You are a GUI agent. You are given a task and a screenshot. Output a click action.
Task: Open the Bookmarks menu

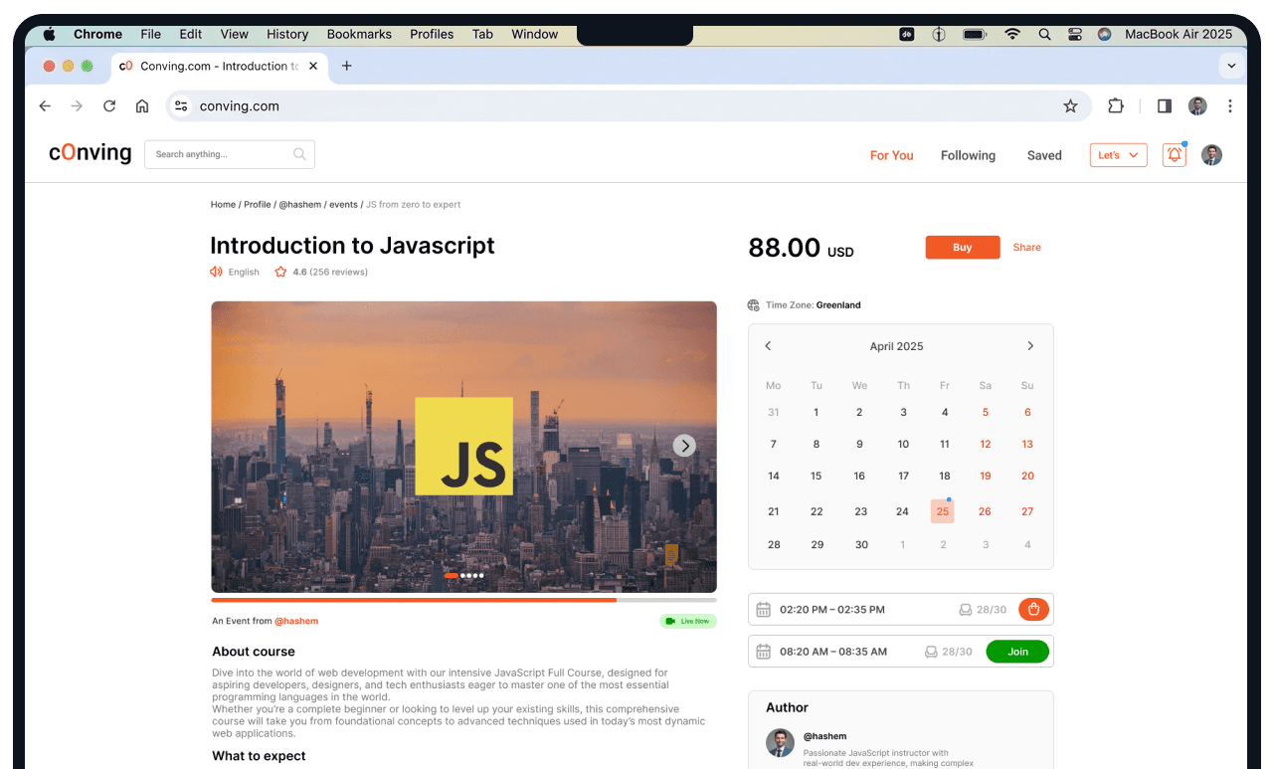tap(359, 33)
